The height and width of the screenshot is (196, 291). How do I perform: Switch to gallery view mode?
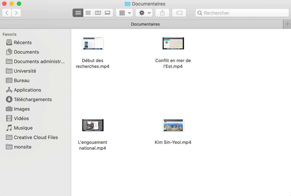pyautogui.click(x=108, y=13)
